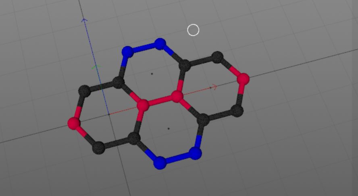Click the red bond joining the central red atoms
Viewport: 358px width, 196px height.
(160, 101)
